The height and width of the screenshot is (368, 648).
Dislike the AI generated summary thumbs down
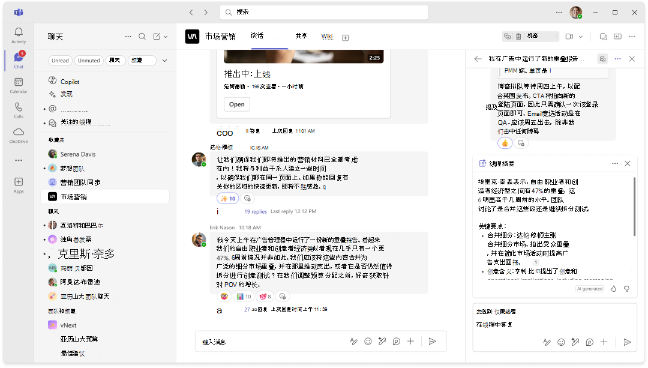tap(626, 289)
